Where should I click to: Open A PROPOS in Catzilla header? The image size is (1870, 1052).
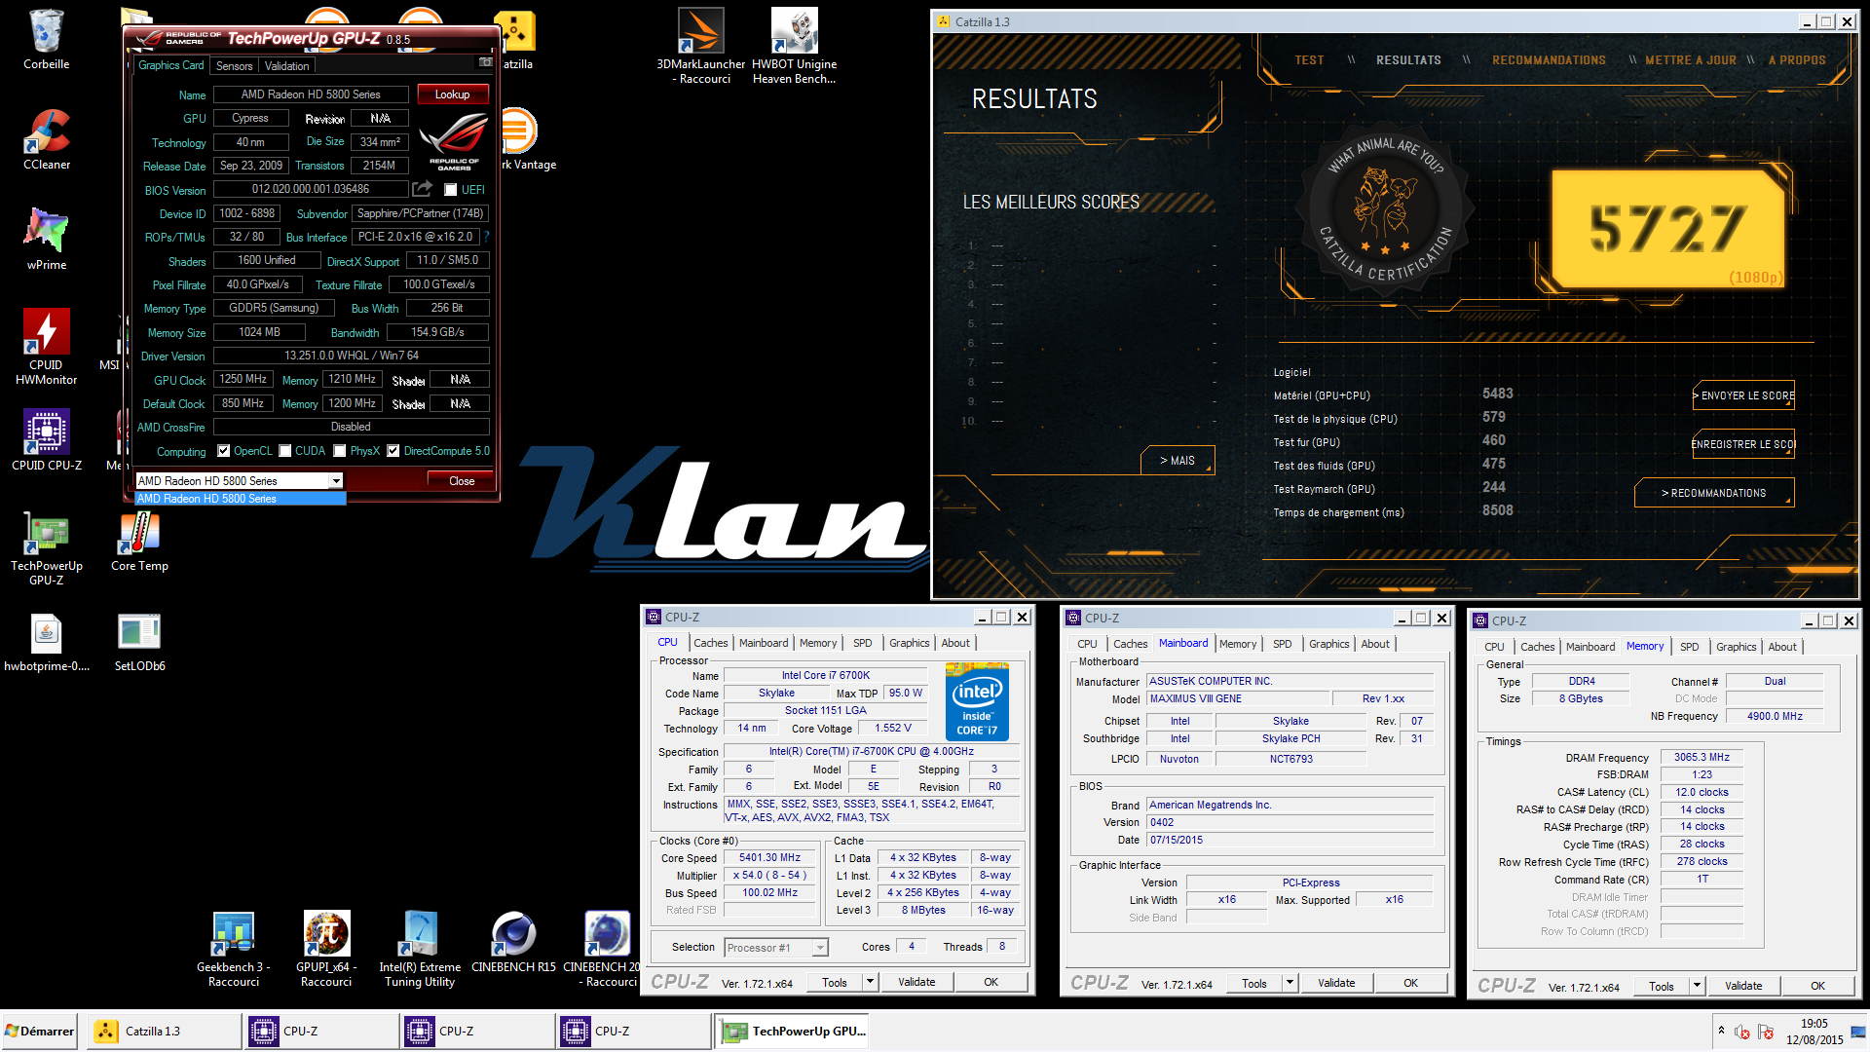tap(1797, 60)
